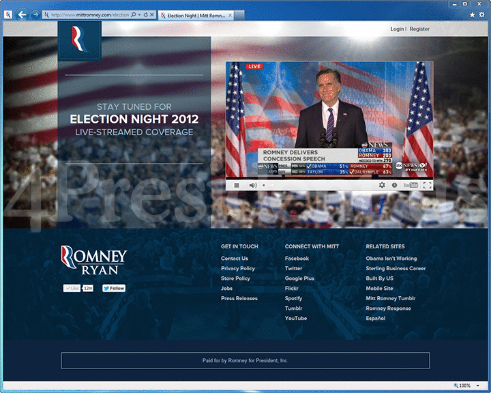Open a new blank browser tab
Screen dimensions: 491x393
point(239,15)
